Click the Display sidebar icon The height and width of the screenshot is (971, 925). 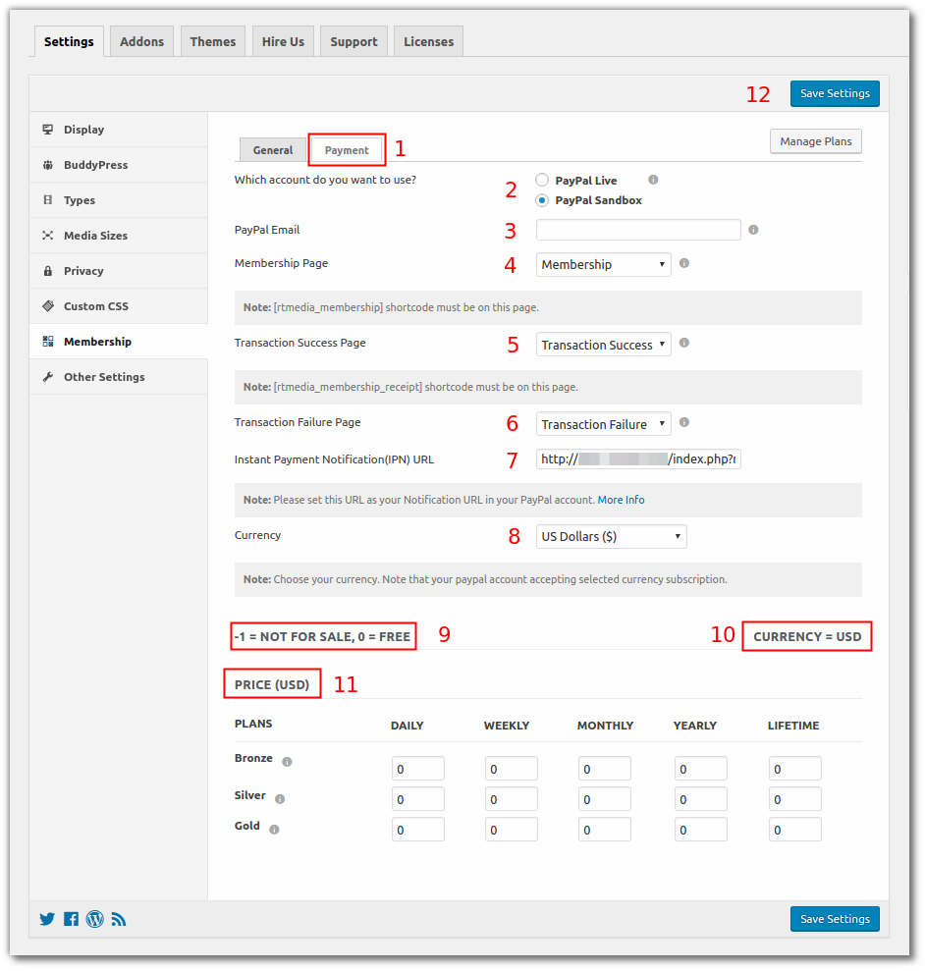47,129
